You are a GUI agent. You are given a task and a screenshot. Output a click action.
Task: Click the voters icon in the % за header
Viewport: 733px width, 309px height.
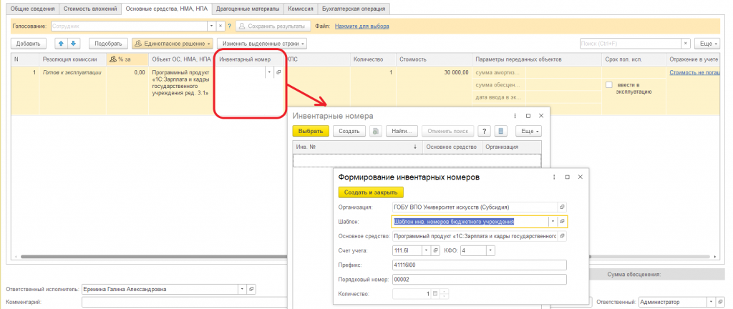(112, 59)
